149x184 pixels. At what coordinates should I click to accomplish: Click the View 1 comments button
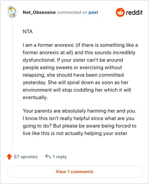[x=74, y=172]
